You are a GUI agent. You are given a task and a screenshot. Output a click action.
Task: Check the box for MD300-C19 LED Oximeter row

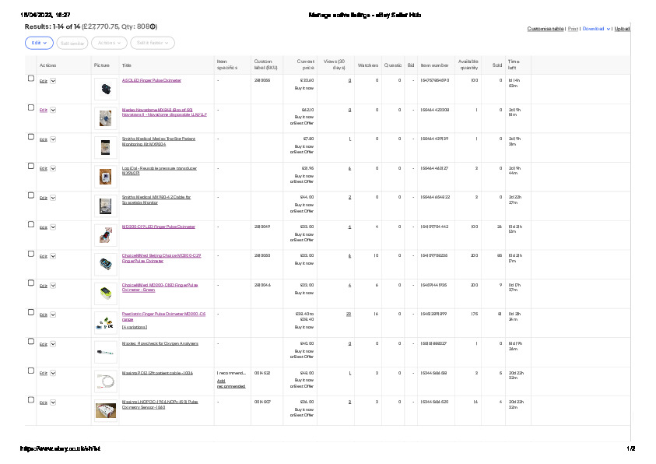[x=31, y=225]
